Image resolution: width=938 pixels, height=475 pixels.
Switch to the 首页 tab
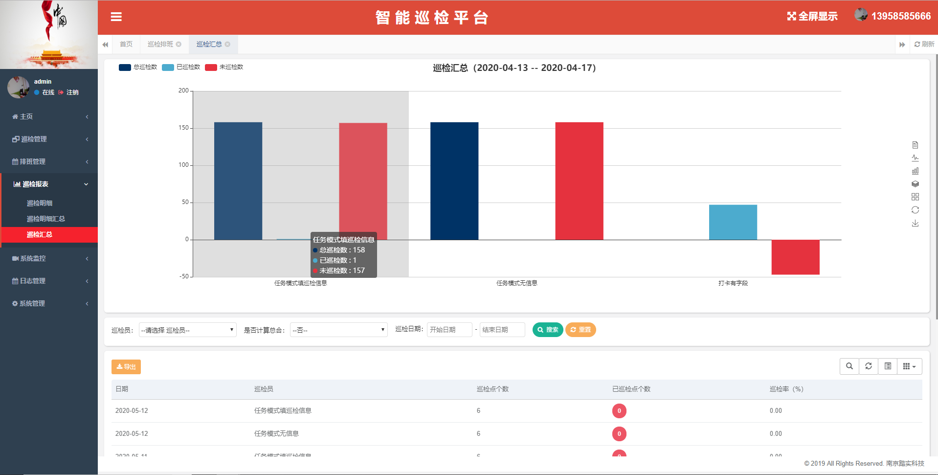(126, 44)
